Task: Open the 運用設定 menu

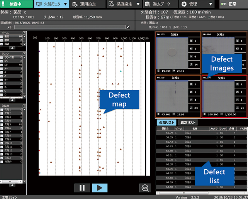Action: (x=88, y=4)
